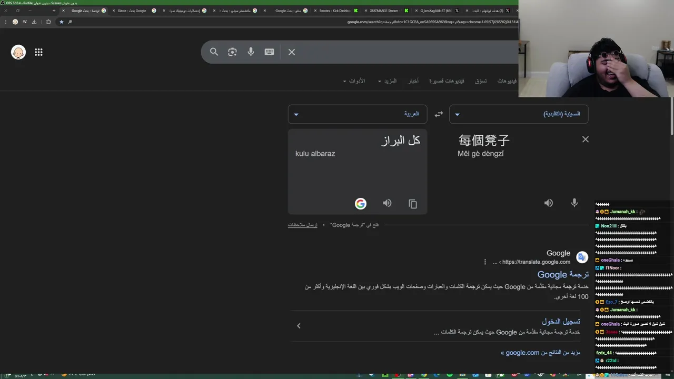The image size is (674, 379).
Task: Clear the search query with X icon
Action: 291,52
